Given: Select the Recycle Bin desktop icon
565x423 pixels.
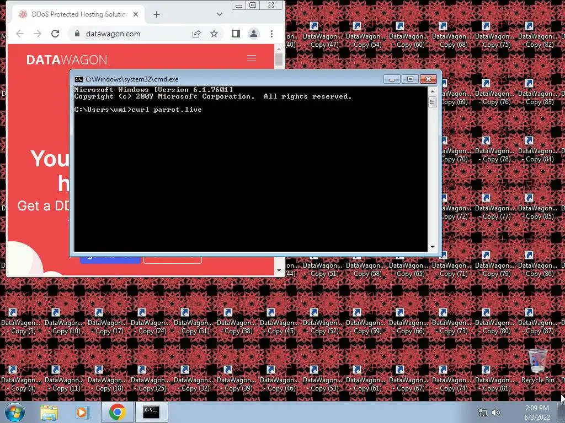Looking at the screenshot, I should (x=537, y=366).
